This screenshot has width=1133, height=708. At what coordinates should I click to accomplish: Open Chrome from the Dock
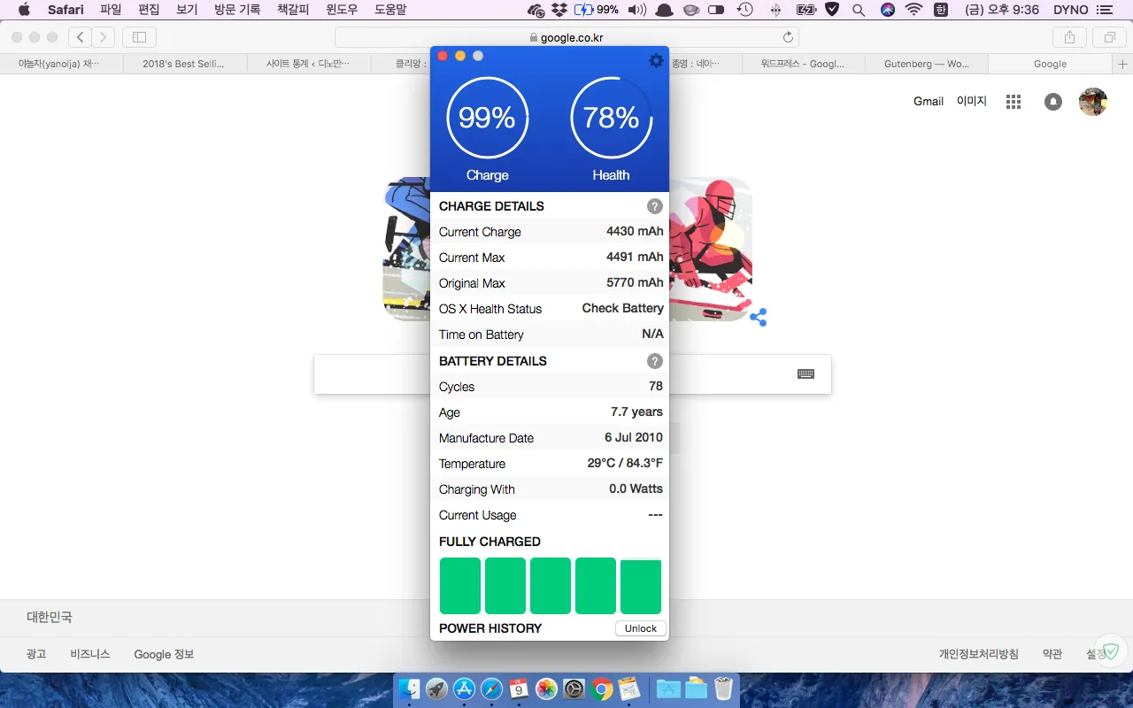coord(601,689)
